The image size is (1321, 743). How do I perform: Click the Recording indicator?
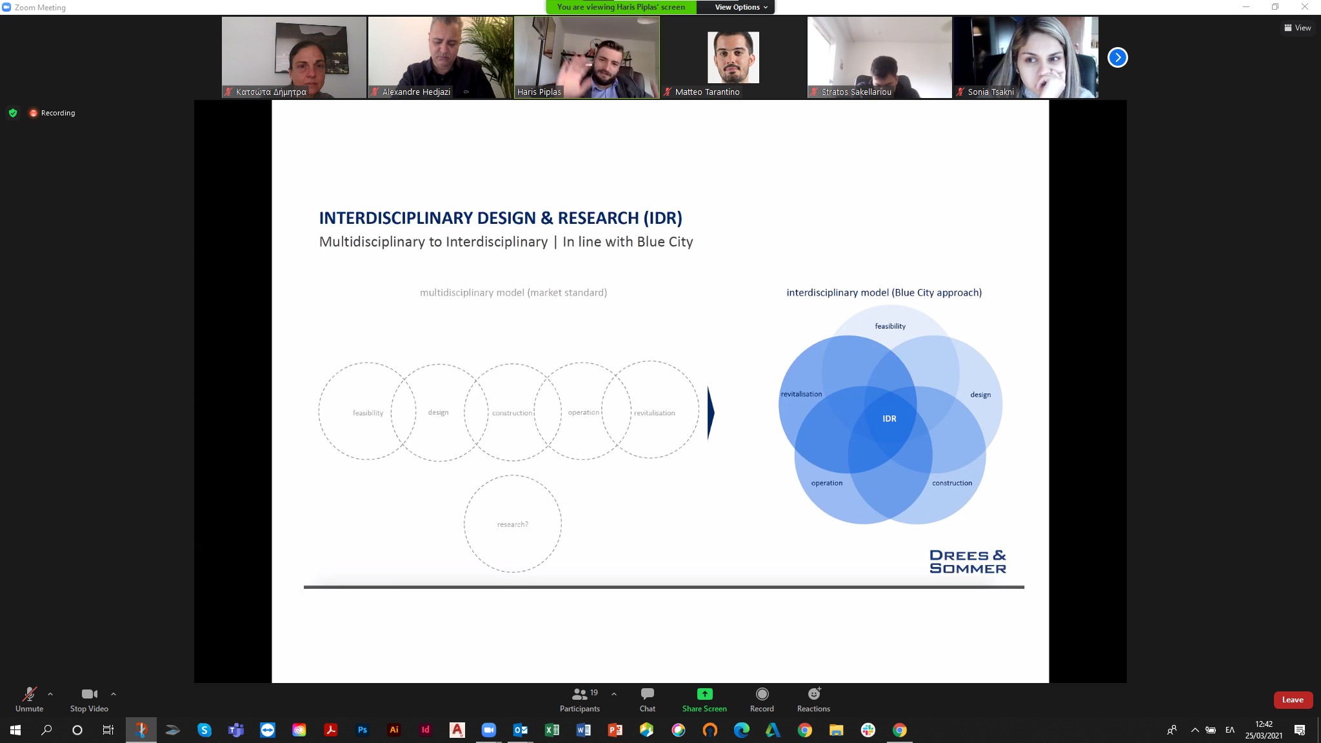(x=52, y=113)
